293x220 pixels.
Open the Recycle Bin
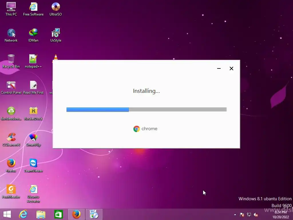pyautogui.click(x=11, y=61)
